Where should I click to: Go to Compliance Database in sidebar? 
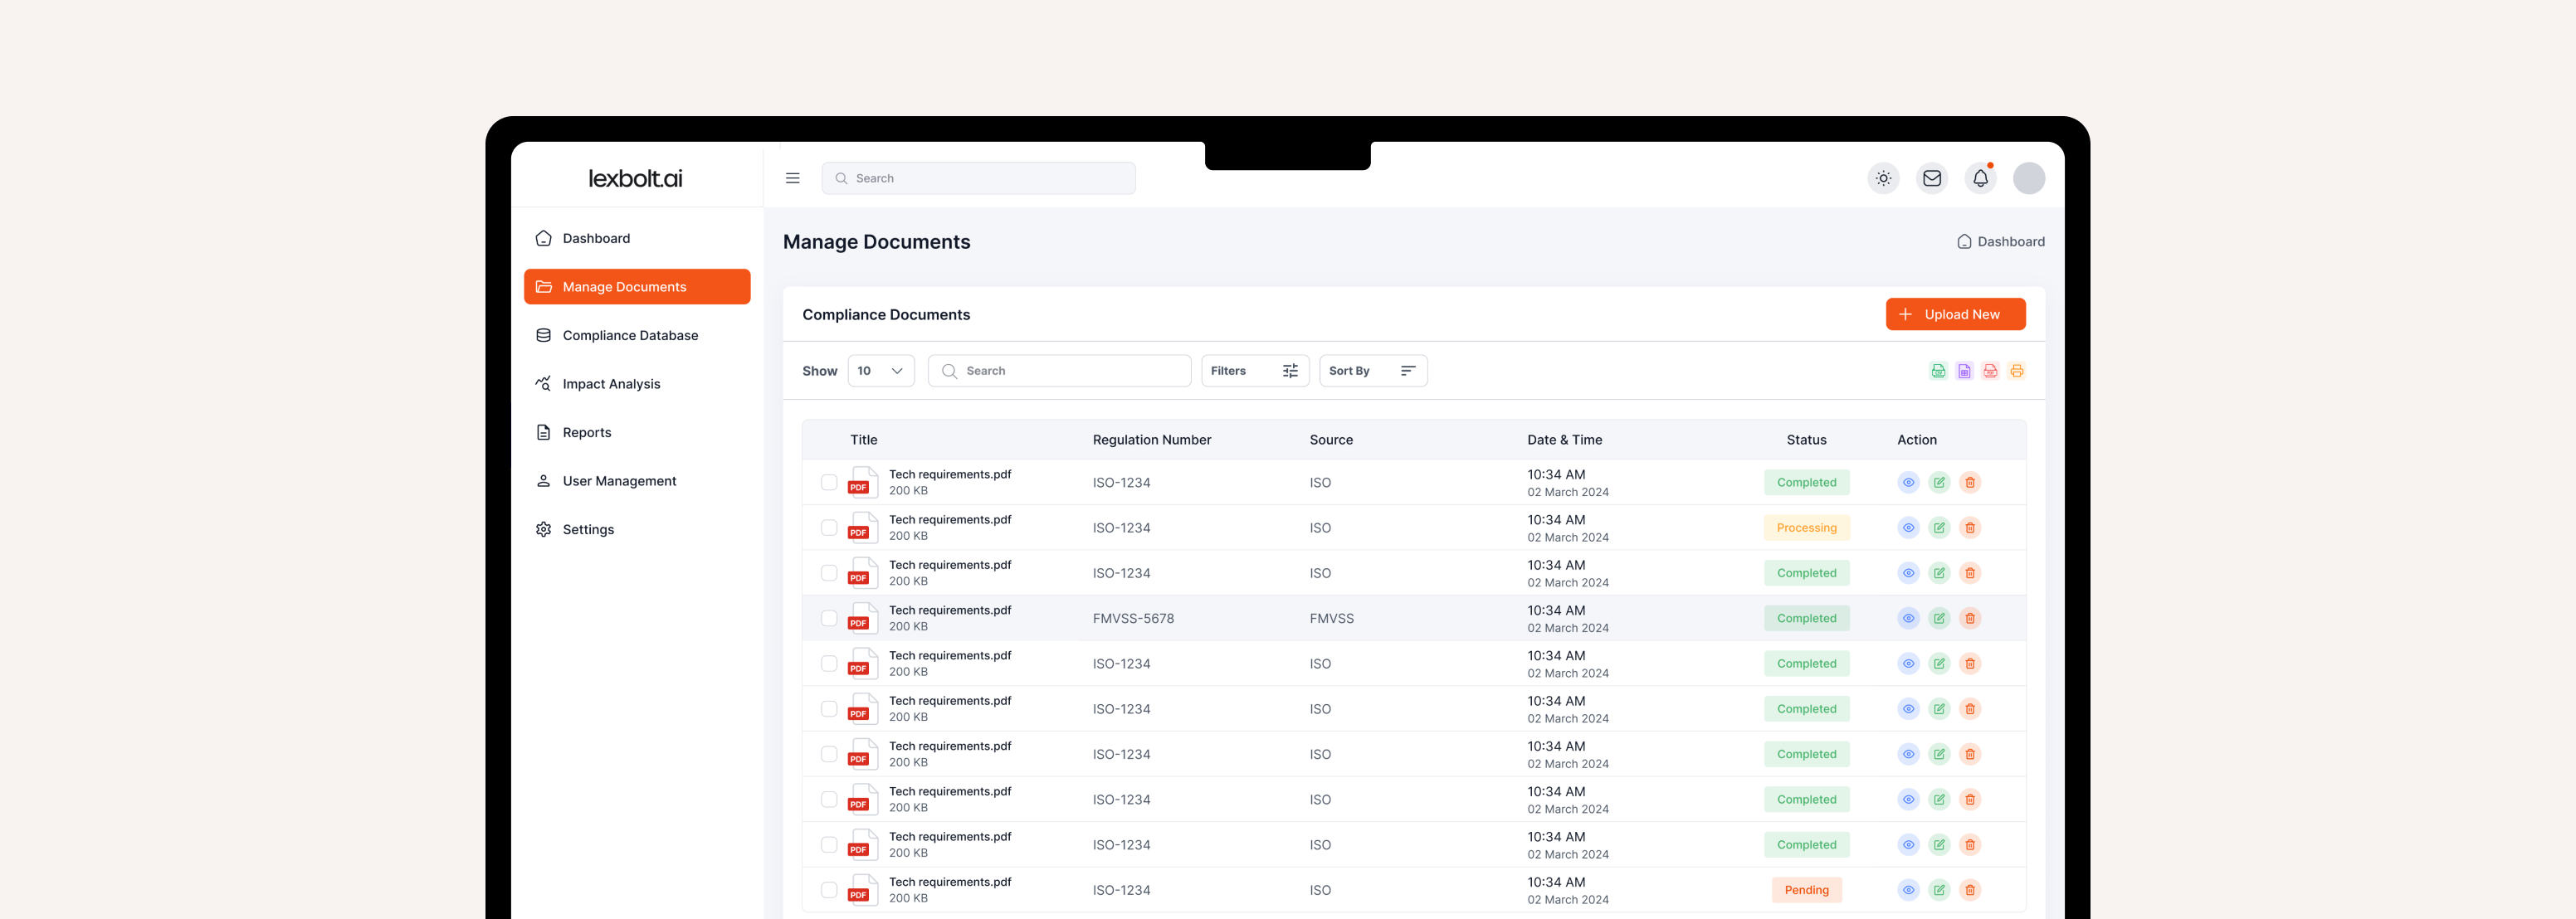point(629,336)
